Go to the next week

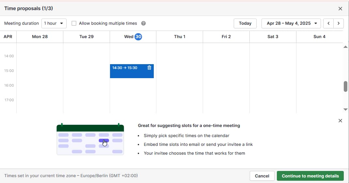[339, 23]
